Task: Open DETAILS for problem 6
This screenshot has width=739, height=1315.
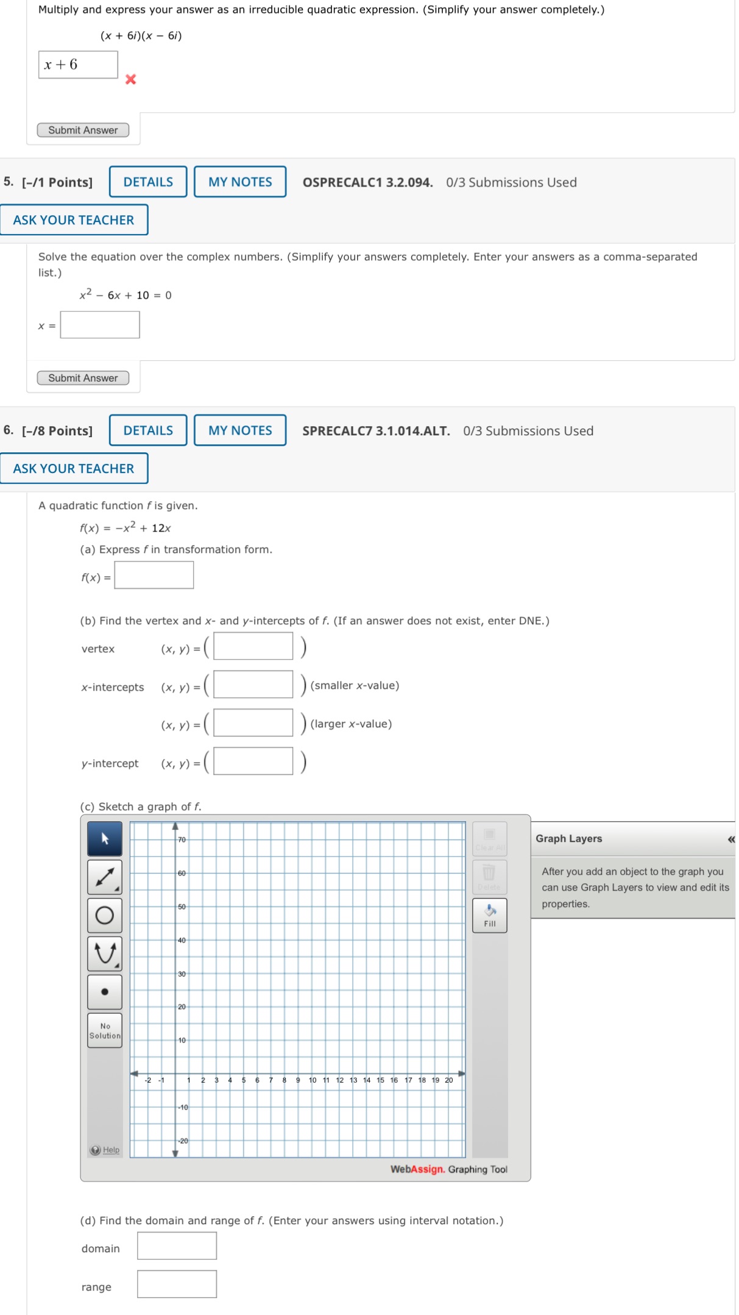Action: tap(147, 430)
